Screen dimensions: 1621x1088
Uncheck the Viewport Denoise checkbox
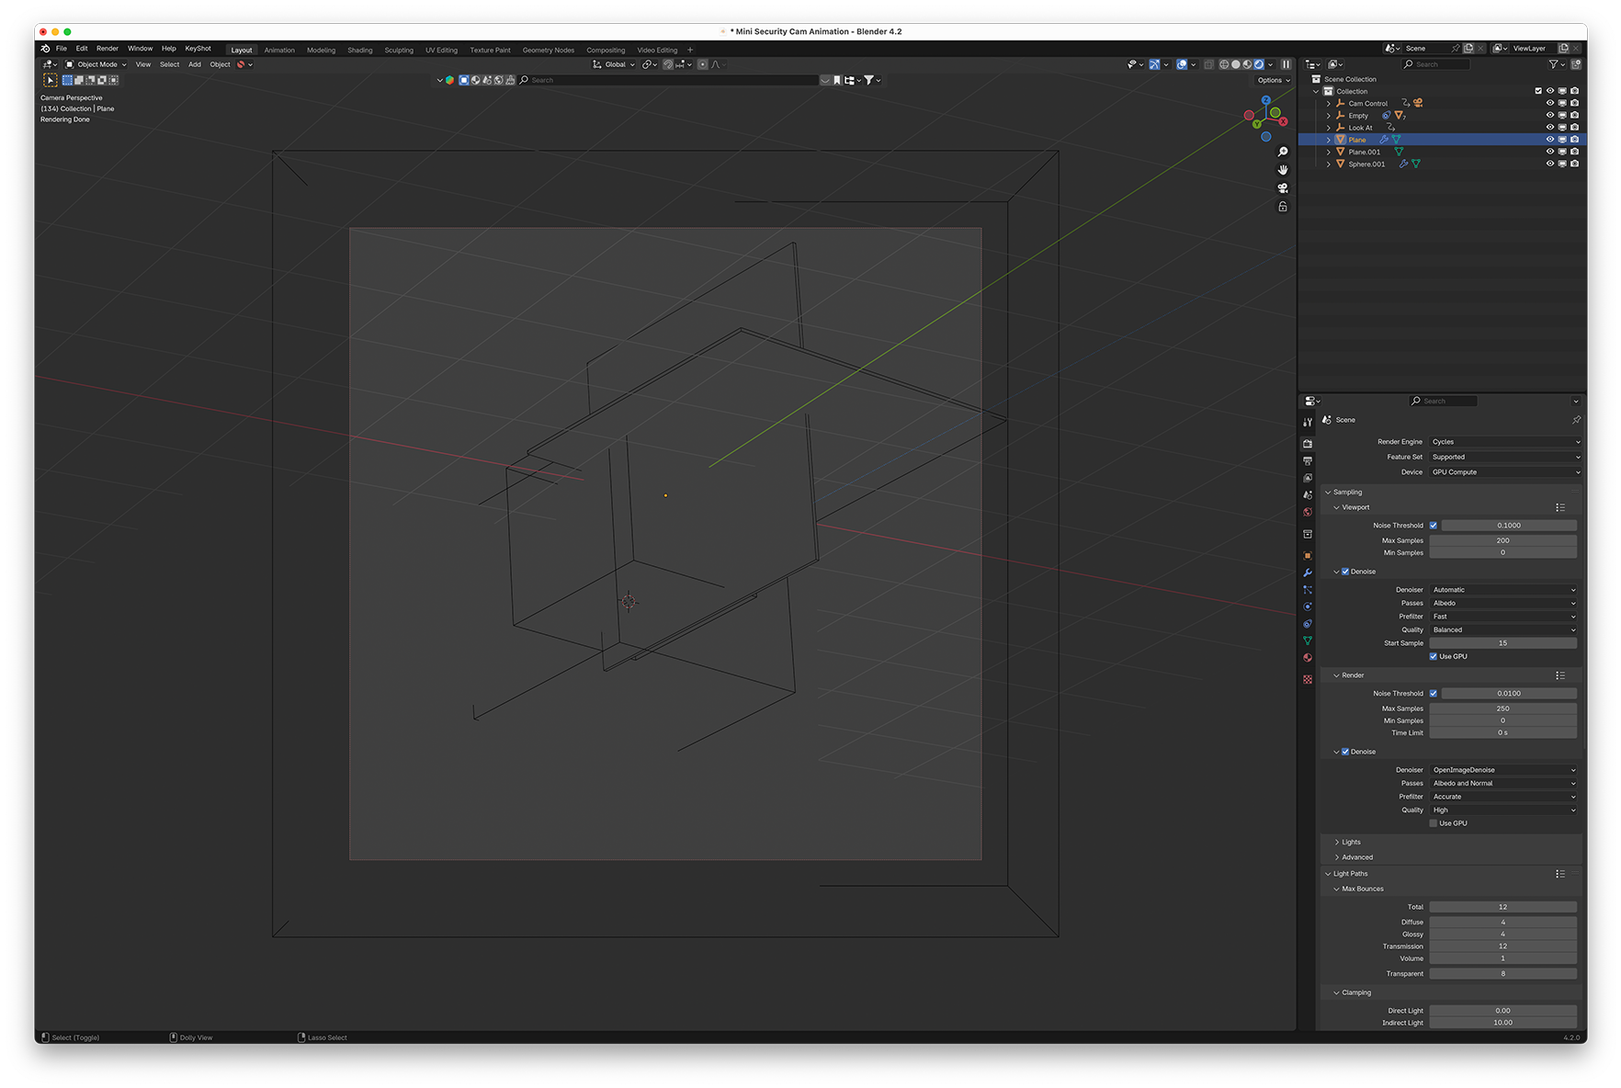click(1345, 572)
